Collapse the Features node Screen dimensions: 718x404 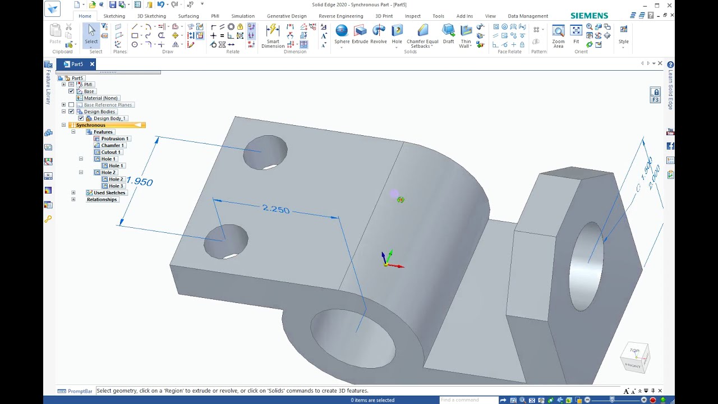tap(73, 132)
